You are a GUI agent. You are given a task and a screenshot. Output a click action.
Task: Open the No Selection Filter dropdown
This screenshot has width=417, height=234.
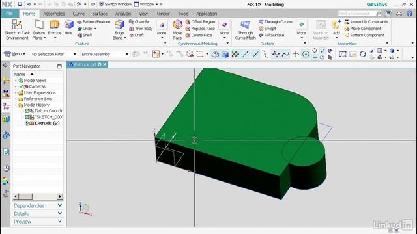(x=54, y=54)
